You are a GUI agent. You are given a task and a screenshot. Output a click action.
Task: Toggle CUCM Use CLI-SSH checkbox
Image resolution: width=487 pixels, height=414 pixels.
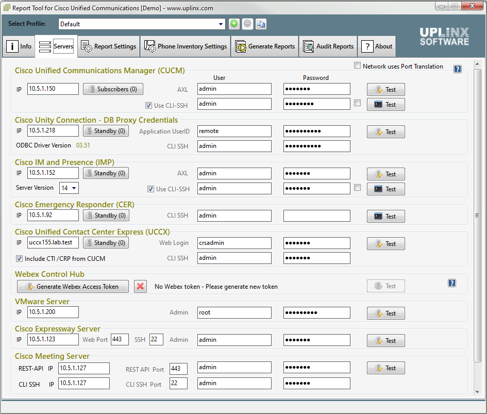[x=149, y=106]
